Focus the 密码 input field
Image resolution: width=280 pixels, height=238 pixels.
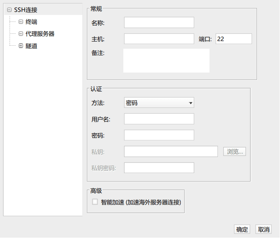(159, 135)
